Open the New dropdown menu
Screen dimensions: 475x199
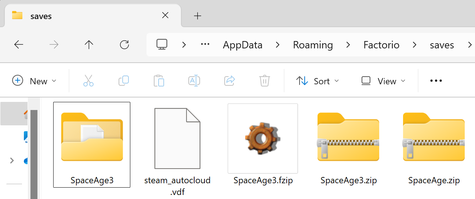34,81
